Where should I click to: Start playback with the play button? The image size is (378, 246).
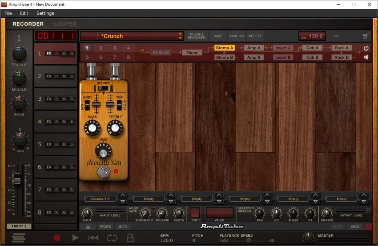(x=75, y=238)
